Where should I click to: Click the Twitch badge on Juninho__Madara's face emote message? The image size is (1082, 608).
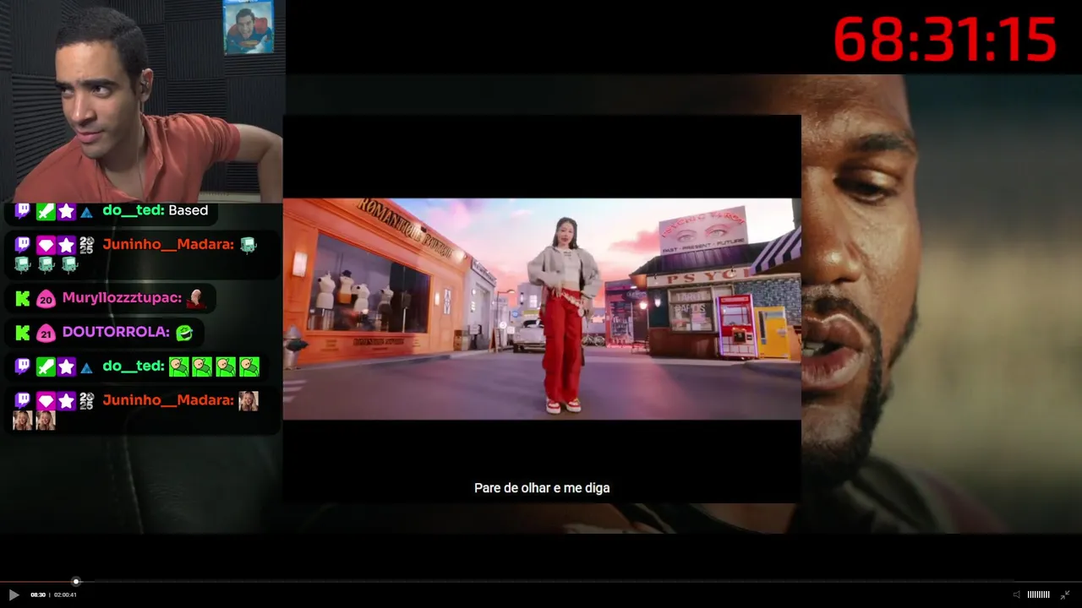pos(23,400)
